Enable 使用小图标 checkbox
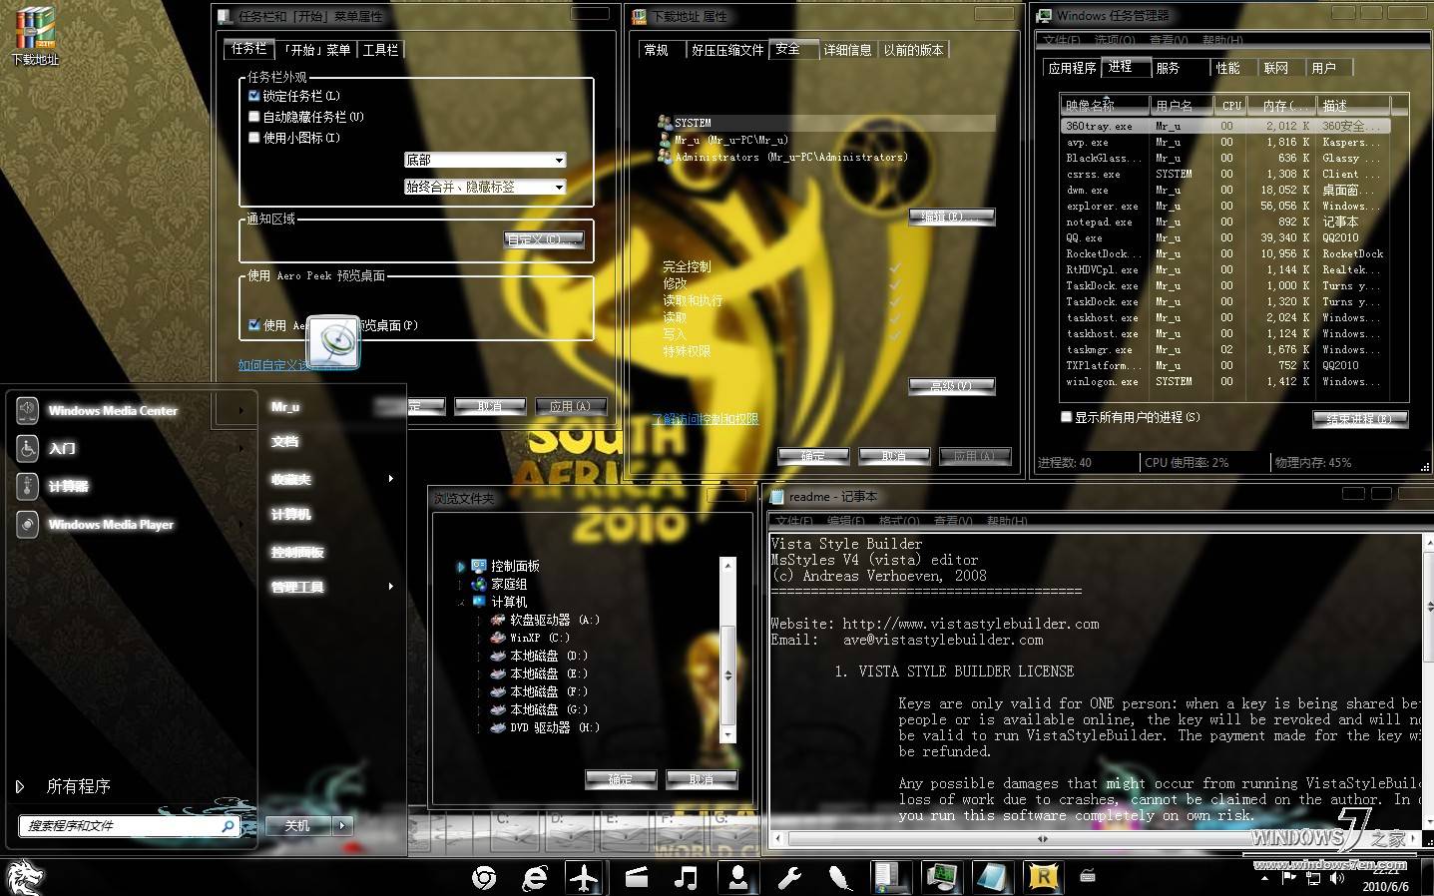 click(x=254, y=138)
